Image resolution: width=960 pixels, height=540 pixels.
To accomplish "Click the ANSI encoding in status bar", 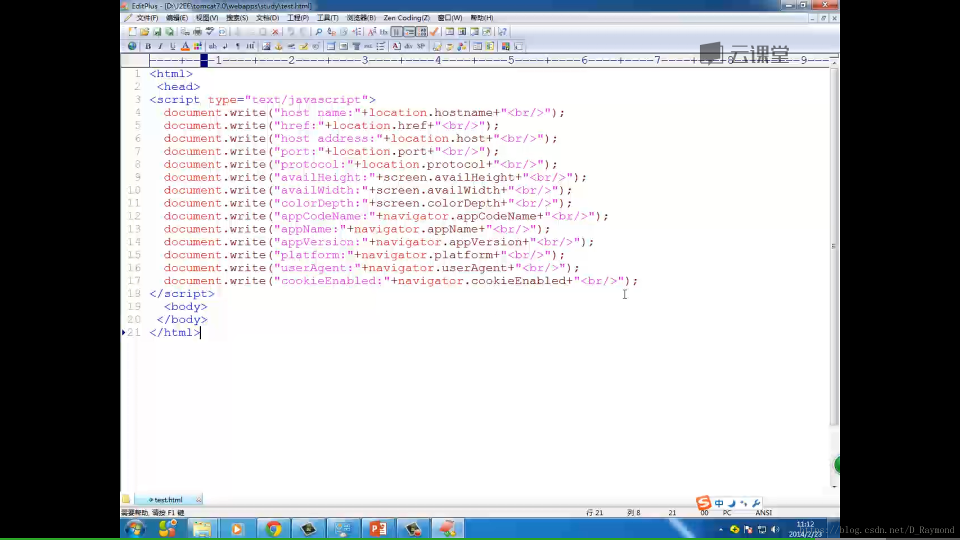I will coord(763,512).
